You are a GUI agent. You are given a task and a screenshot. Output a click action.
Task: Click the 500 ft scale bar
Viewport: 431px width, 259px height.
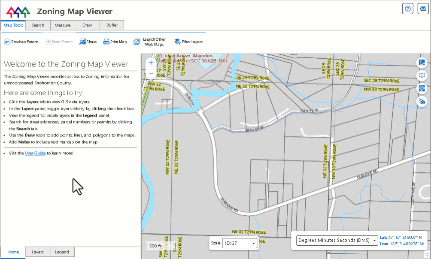tap(161, 246)
